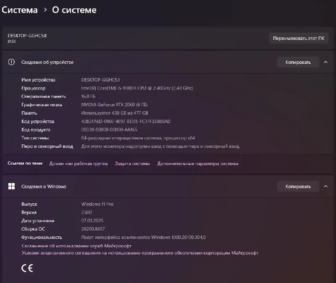This screenshot has height=283, width=336.
Task: Click the Сборка ОС label
Action: (33, 229)
